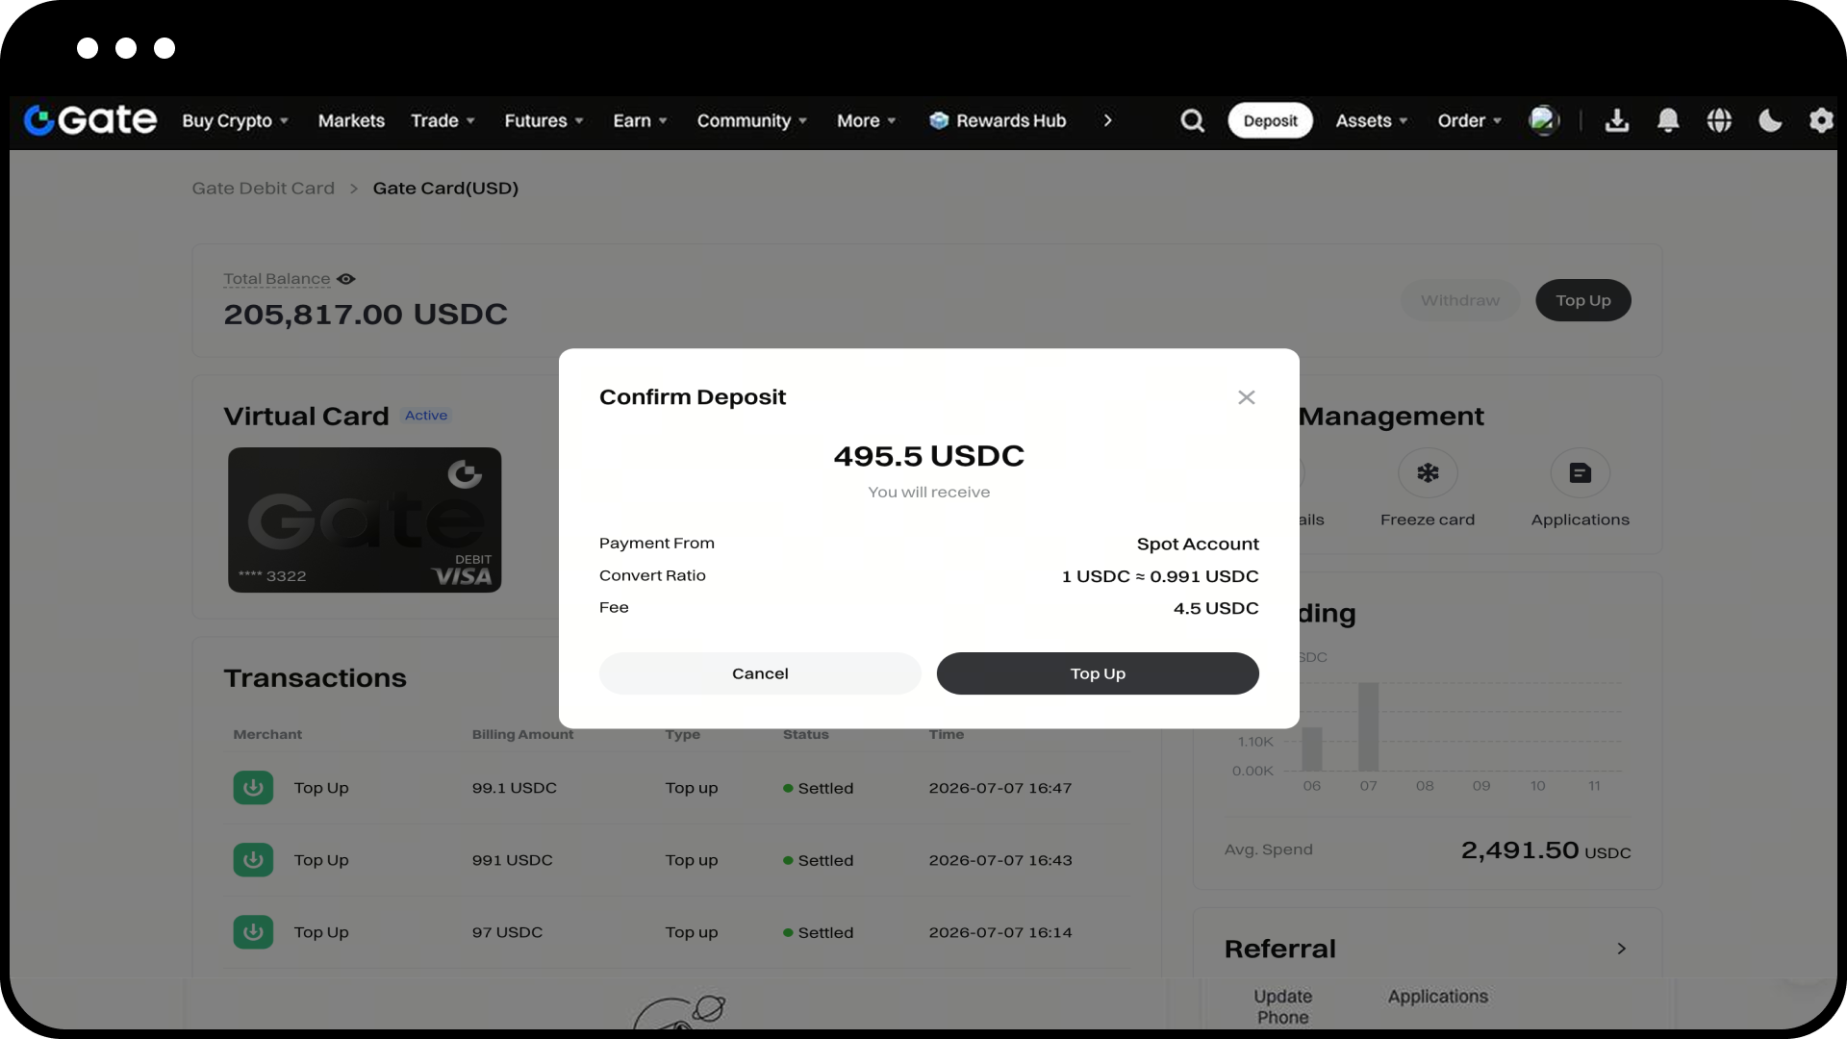The height and width of the screenshot is (1039, 1847).
Task: Click the Active status badge
Action: point(426,416)
